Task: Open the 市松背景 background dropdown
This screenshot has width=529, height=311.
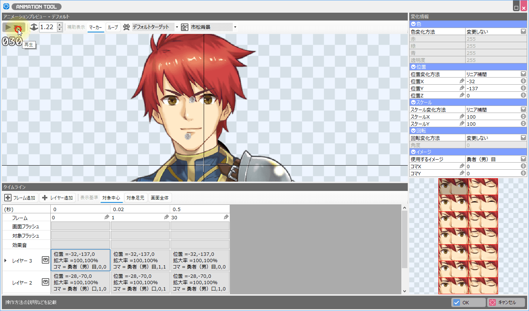Action: click(235, 27)
